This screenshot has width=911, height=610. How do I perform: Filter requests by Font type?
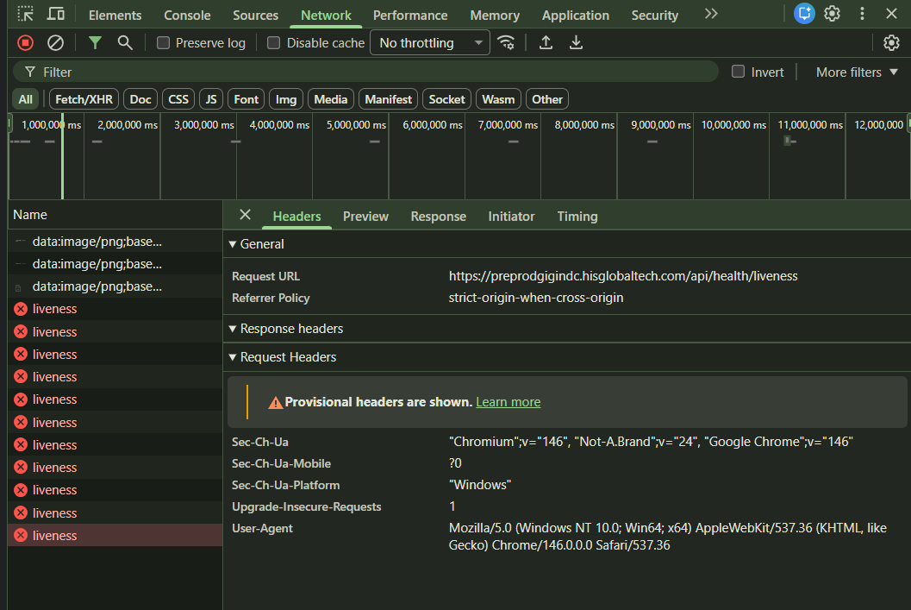(x=246, y=99)
